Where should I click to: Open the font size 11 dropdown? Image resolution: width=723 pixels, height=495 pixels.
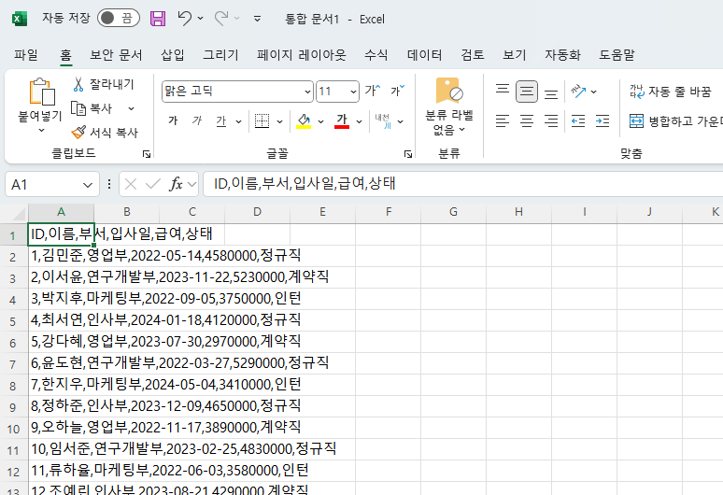tap(353, 92)
